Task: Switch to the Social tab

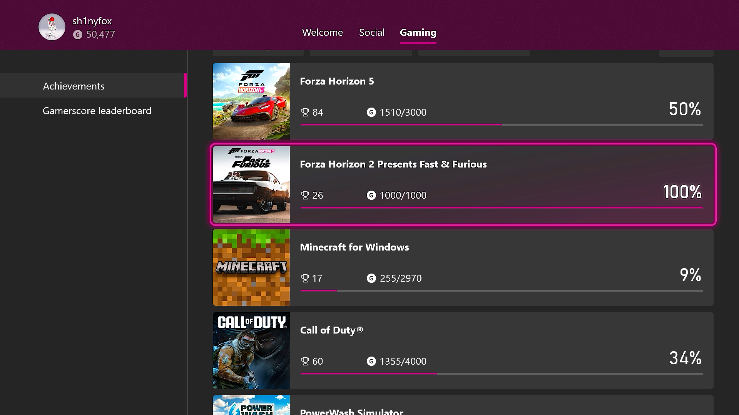Action: pos(371,33)
